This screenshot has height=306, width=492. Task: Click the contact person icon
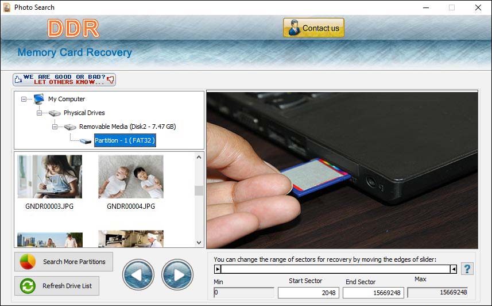294,28
